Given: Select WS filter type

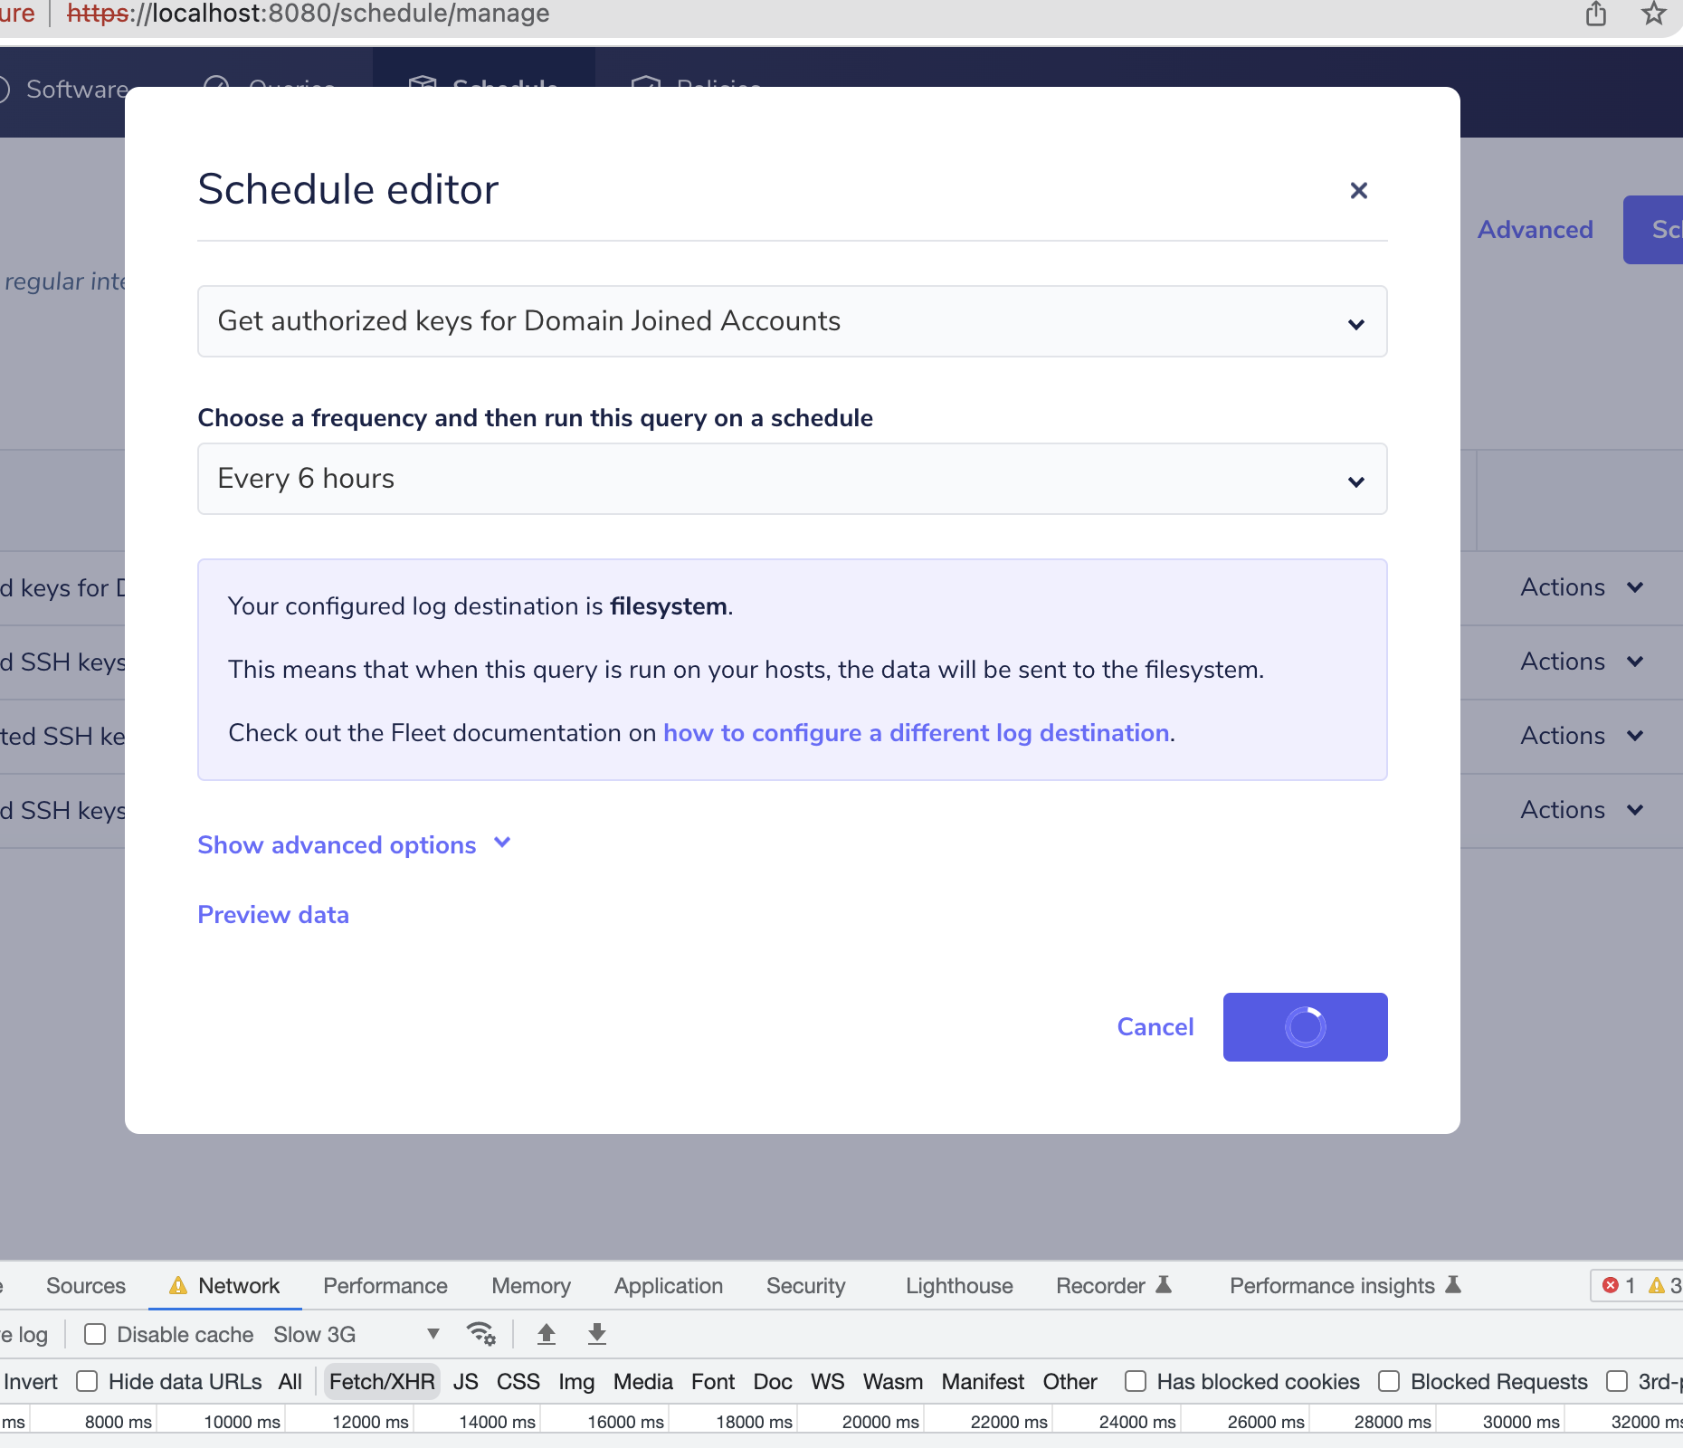Looking at the screenshot, I should point(828,1382).
